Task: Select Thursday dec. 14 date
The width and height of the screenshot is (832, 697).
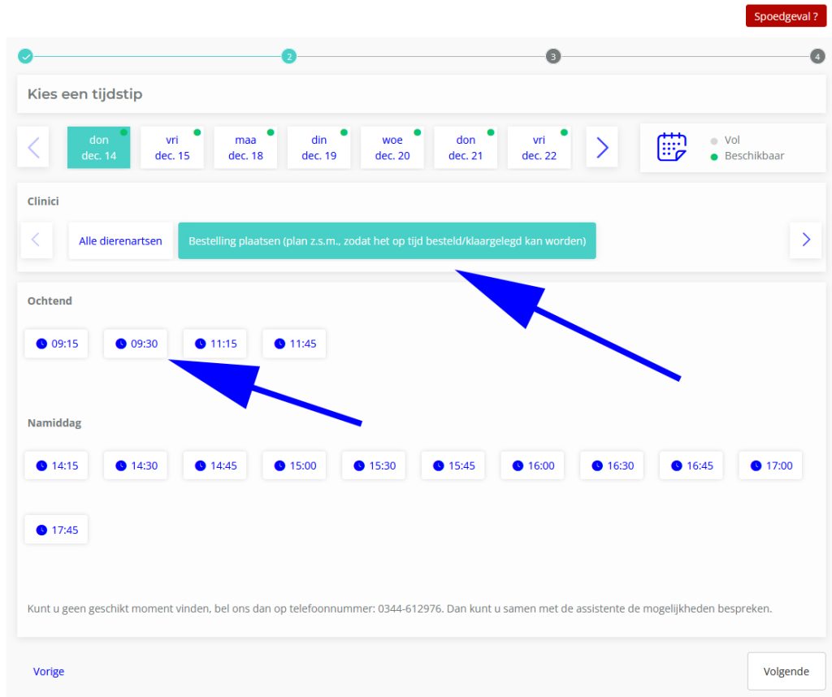Action: pos(98,148)
